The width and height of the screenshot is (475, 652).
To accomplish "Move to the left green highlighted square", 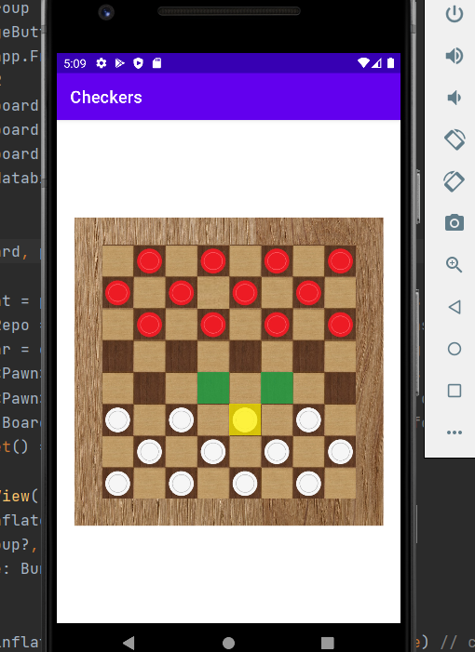I will point(213,388).
